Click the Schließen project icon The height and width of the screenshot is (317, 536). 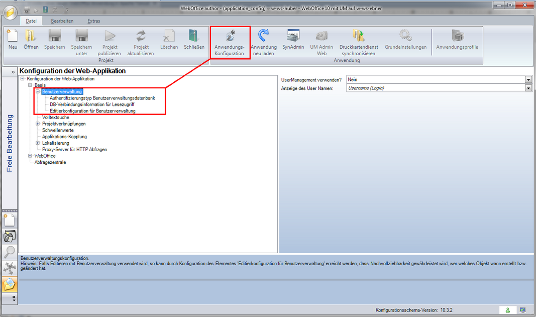(194, 37)
